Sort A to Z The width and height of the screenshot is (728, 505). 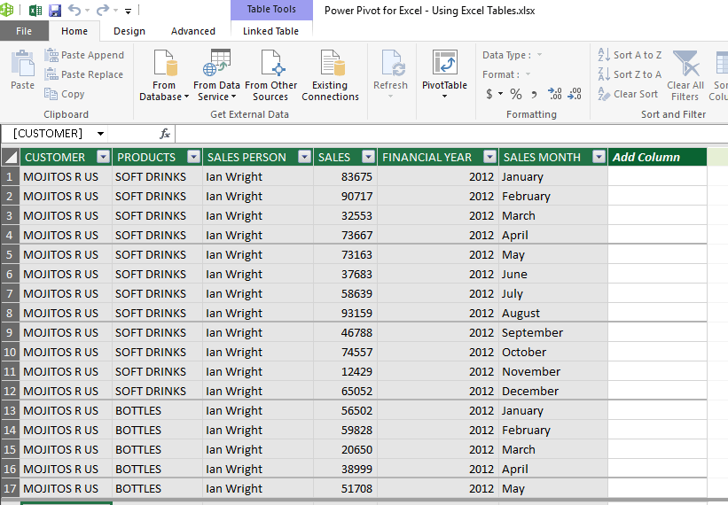[630, 55]
